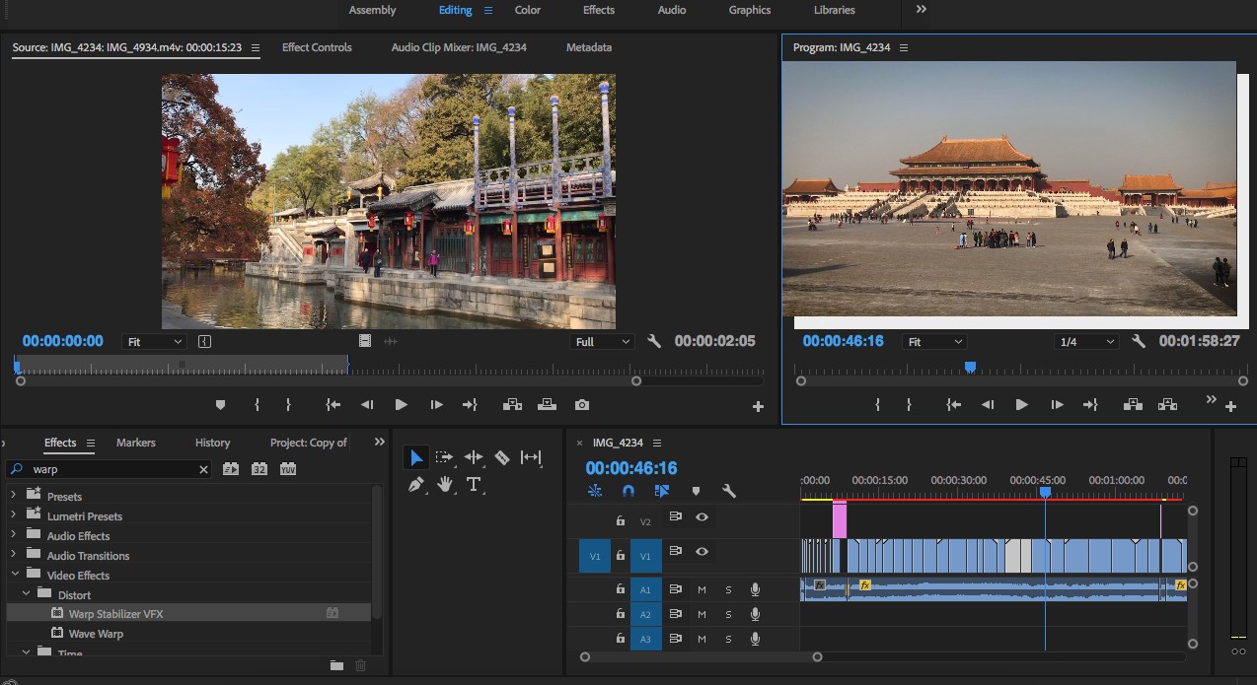Toggle V1 track output eye
The width and height of the screenshot is (1257, 685).
click(702, 552)
